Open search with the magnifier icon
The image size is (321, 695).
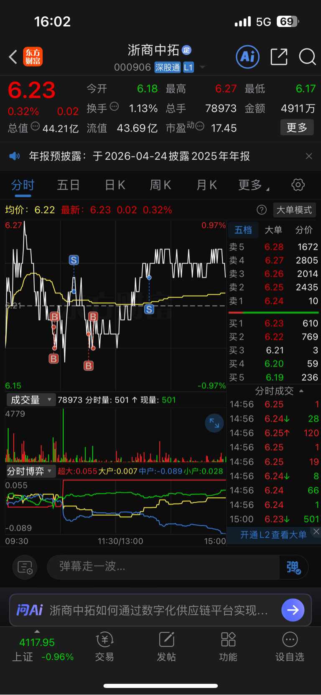307,56
